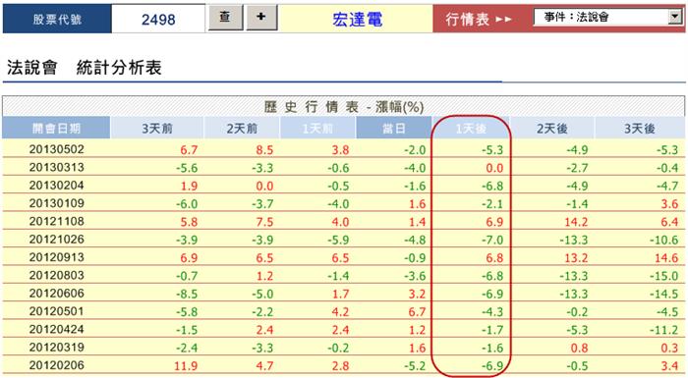Select the 3天前 column header
688x378 pixels.
coord(157,128)
